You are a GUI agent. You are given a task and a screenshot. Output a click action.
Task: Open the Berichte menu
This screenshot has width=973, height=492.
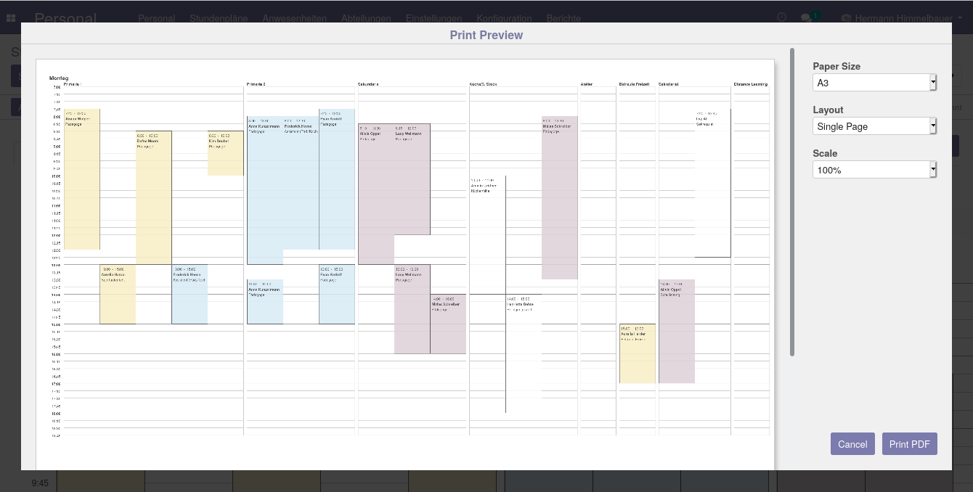tap(563, 18)
